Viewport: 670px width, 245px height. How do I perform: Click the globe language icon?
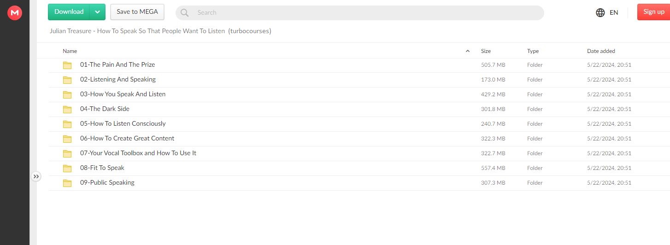[600, 12]
